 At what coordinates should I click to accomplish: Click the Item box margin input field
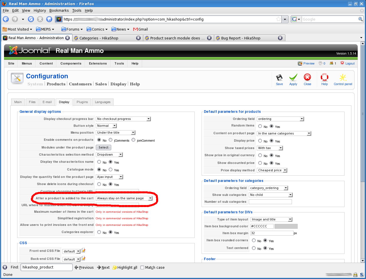(x=272, y=233)
